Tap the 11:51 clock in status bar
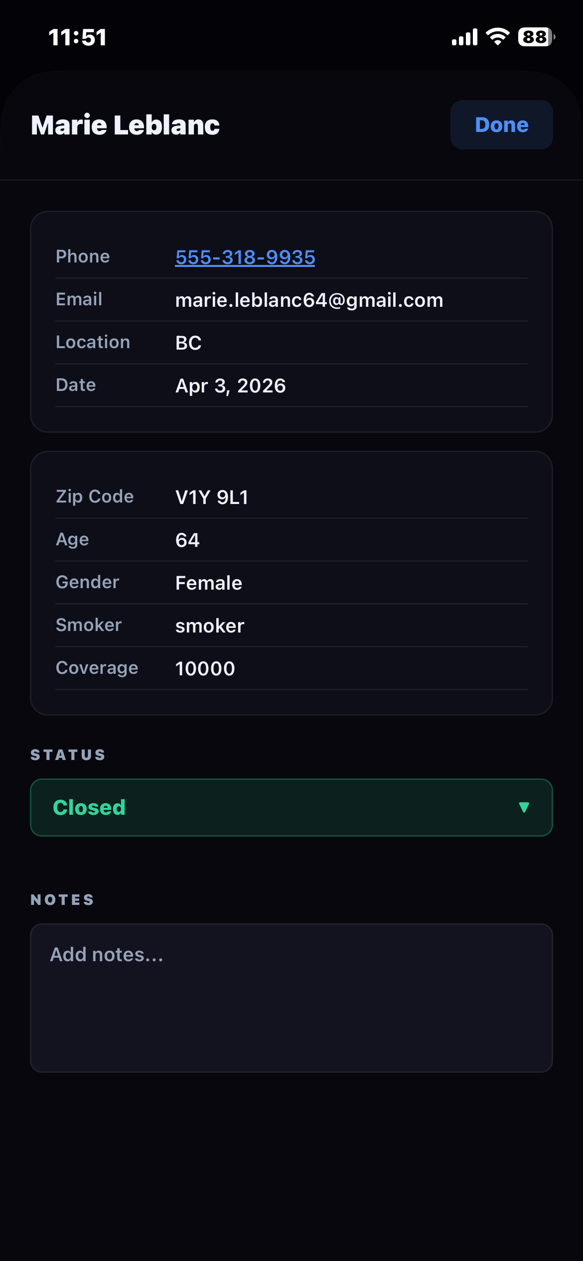Viewport: 583px width, 1261px height. 78,37
